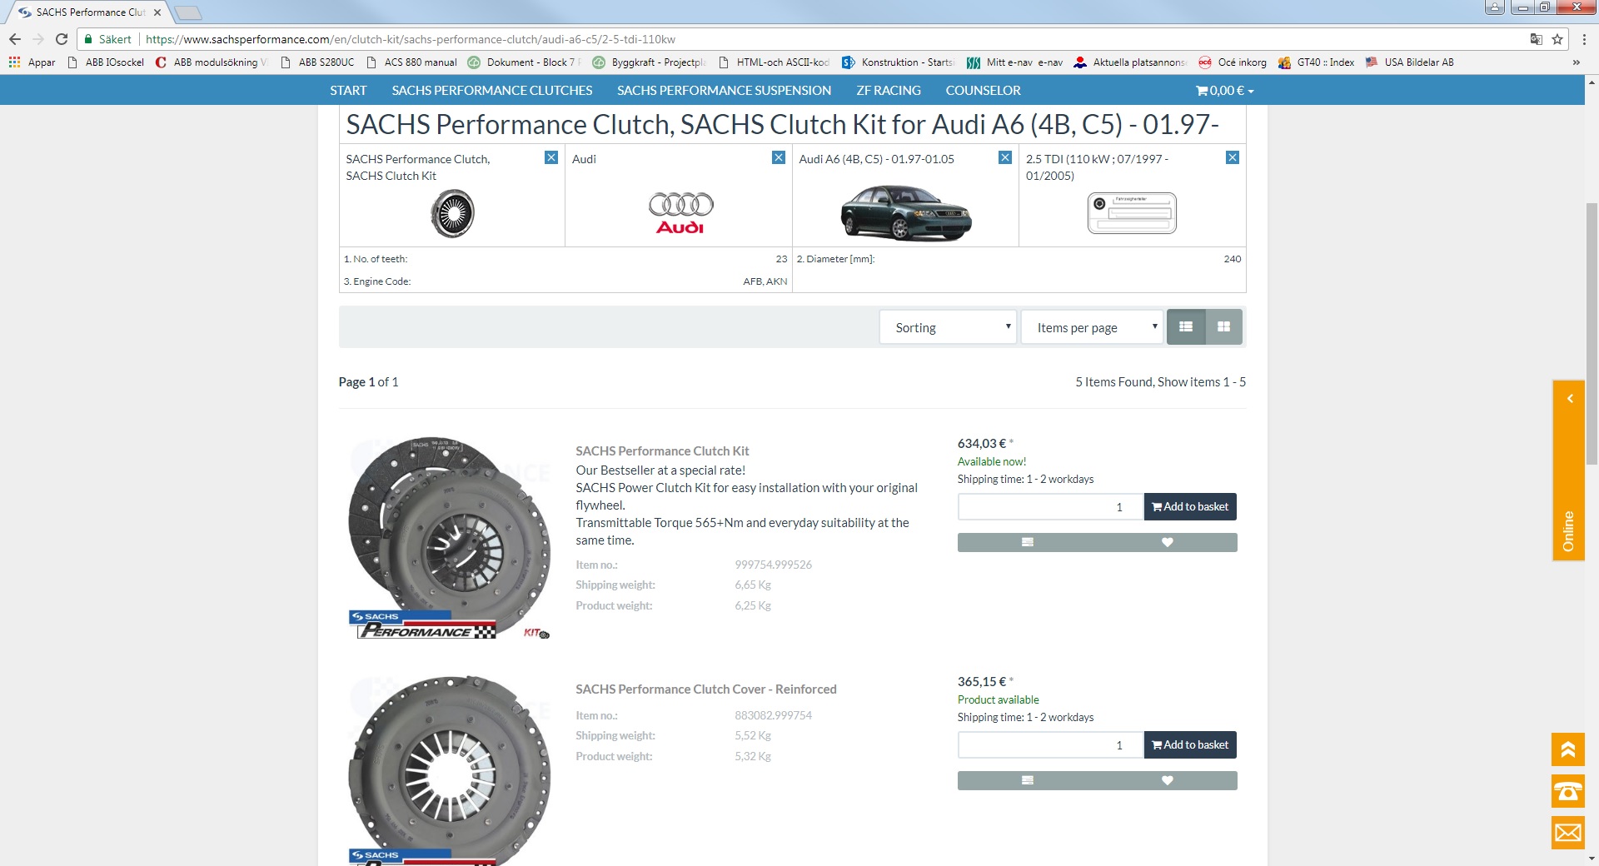Open SACHS PERFORMANCE CLUTCHES menu
Image resolution: width=1599 pixels, height=866 pixels.
(x=492, y=90)
